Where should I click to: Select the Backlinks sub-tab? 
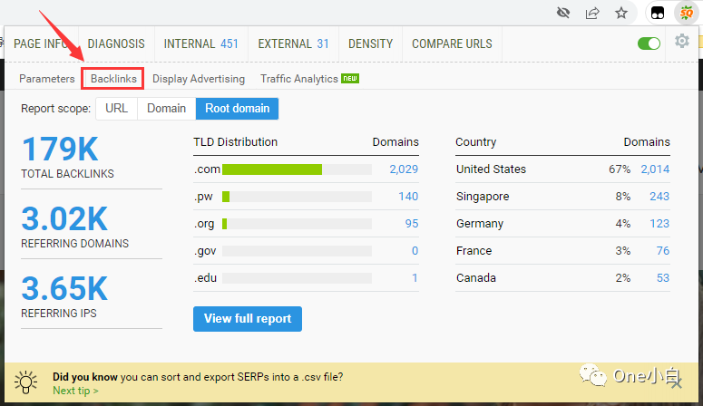click(113, 79)
